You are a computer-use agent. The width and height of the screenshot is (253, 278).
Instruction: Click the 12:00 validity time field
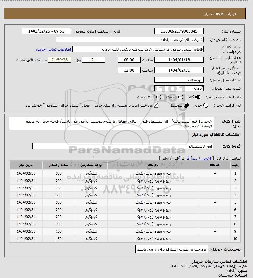click(129, 70)
